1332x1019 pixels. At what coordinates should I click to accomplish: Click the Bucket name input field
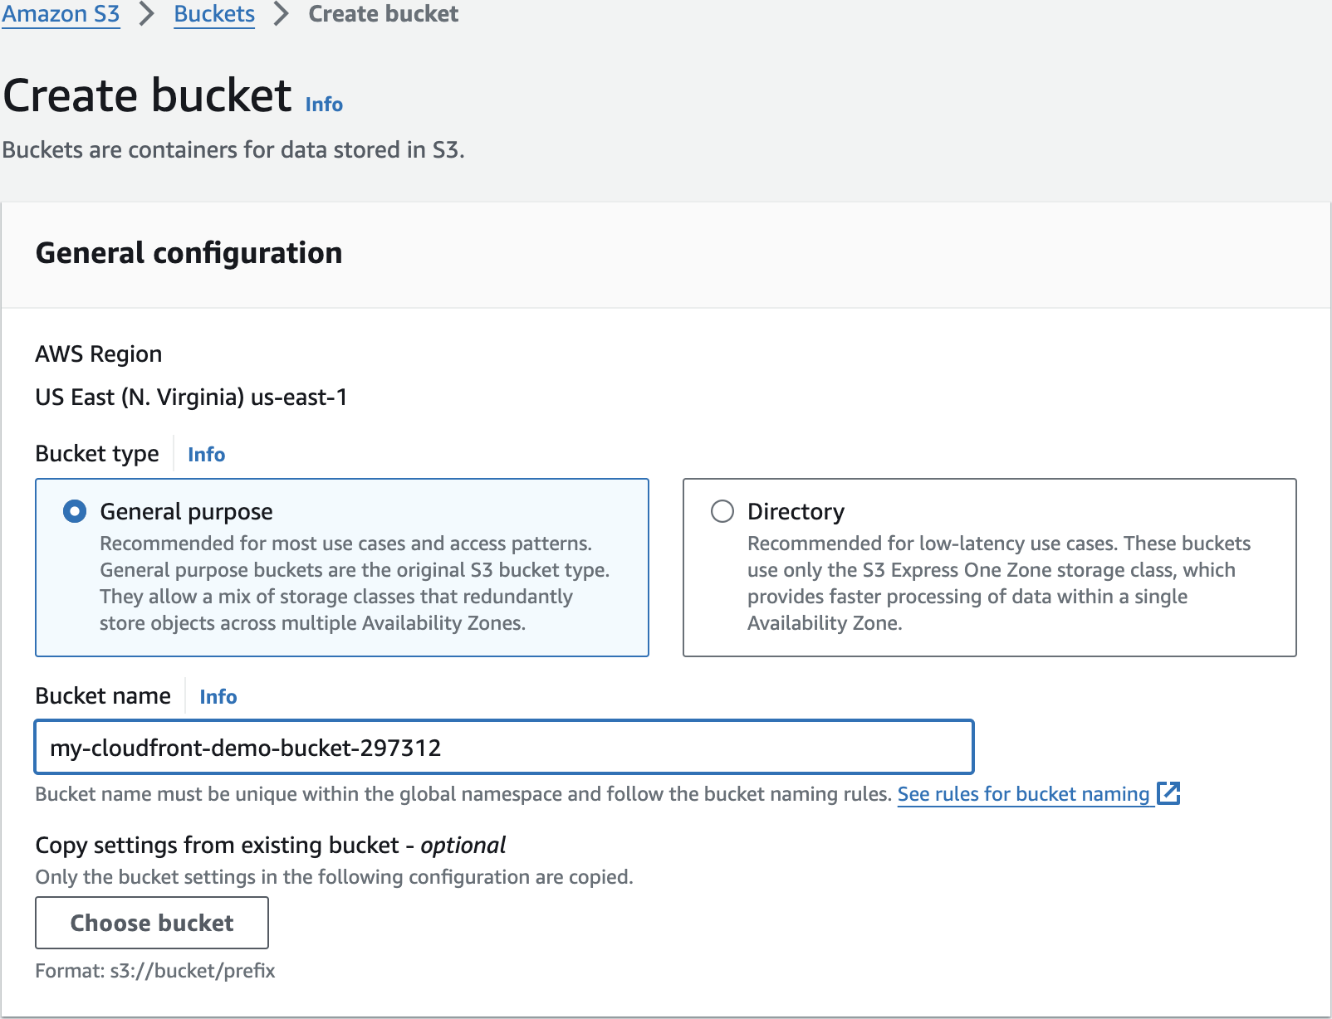(504, 748)
